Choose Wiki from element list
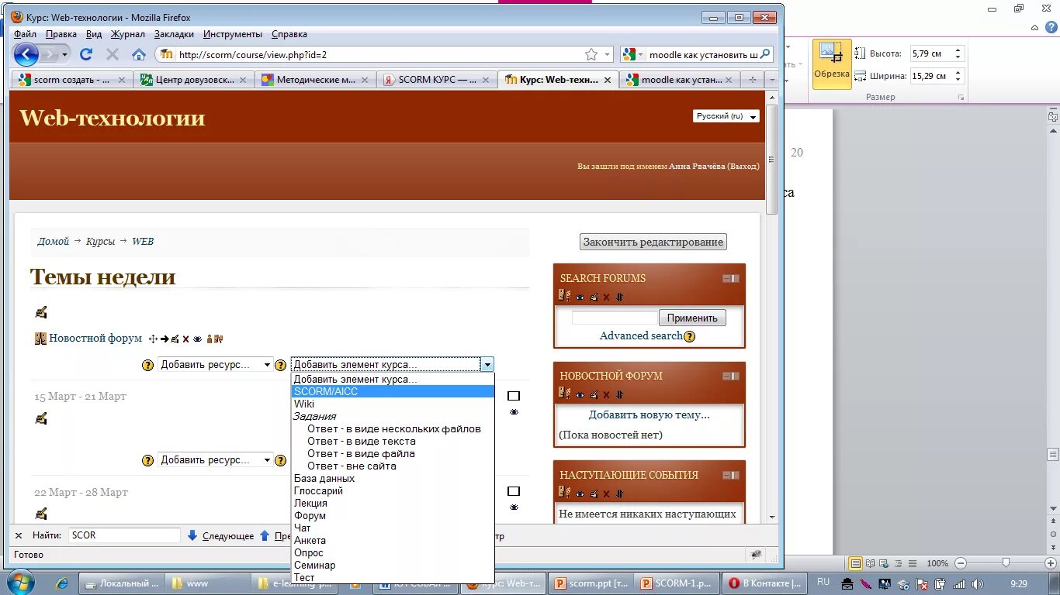1060x595 pixels. point(393,404)
